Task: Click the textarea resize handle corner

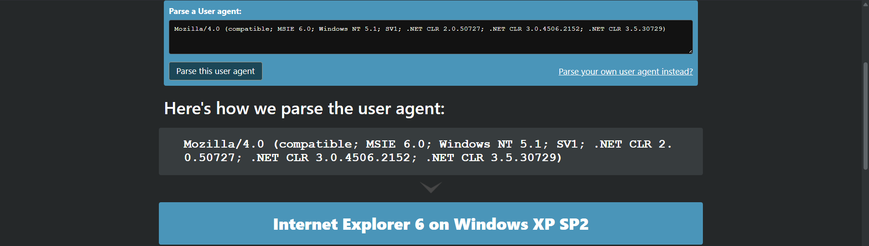Action: point(690,51)
